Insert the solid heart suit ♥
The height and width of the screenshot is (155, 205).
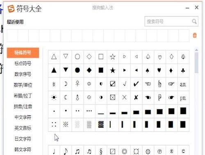point(159,71)
